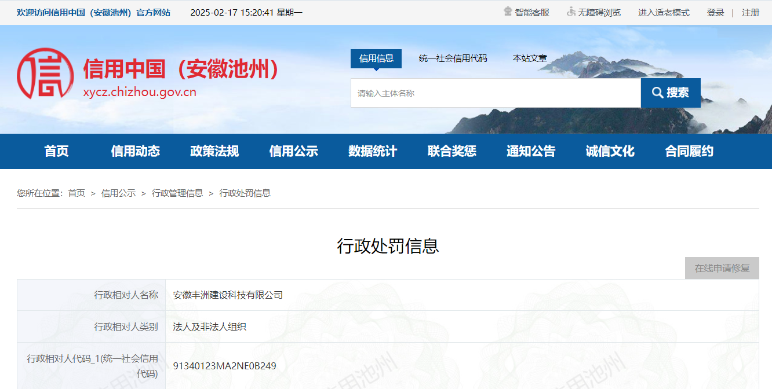Focus the 请输入主体名称 search field
Image resolution: width=772 pixels, height=389 pixels.
tap(496, 93)
